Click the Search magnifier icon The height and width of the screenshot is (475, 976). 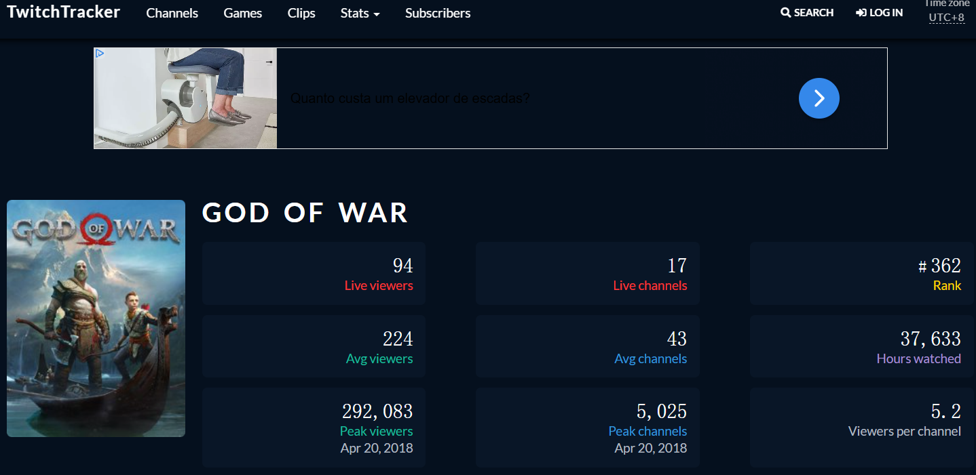point(785,13)
